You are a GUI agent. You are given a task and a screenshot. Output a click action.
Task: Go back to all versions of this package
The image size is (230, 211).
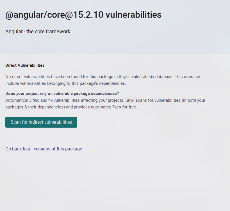click(44, 149)
